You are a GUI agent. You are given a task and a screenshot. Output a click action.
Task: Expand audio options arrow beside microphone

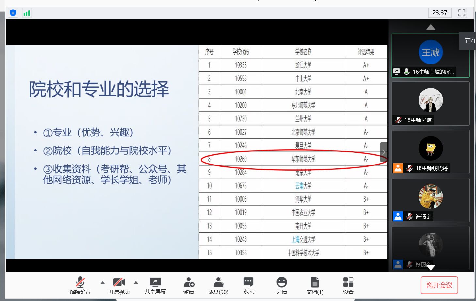coord(103,282)
